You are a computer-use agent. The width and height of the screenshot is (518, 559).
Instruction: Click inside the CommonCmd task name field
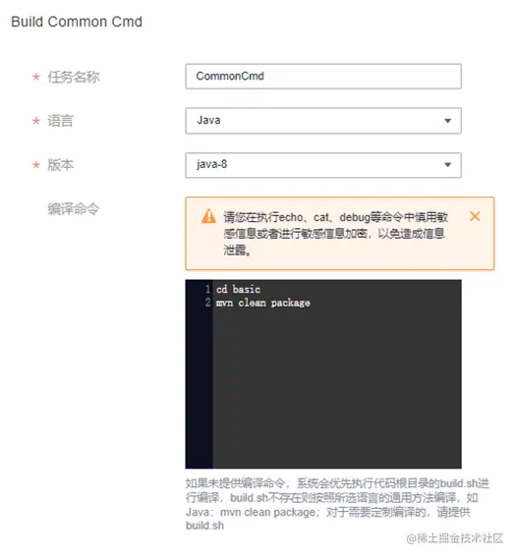click(323, 77)
